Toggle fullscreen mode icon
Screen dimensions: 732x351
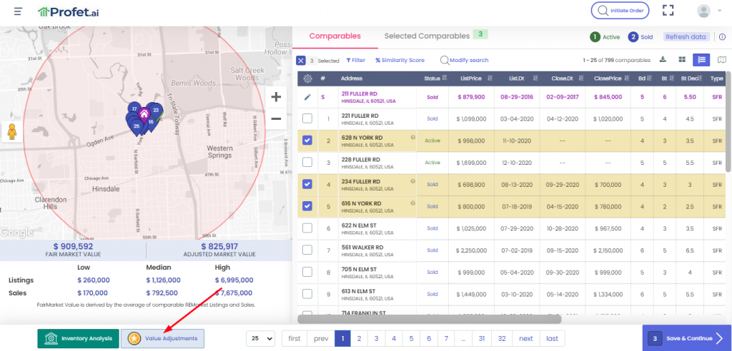(x=668, y=10)
